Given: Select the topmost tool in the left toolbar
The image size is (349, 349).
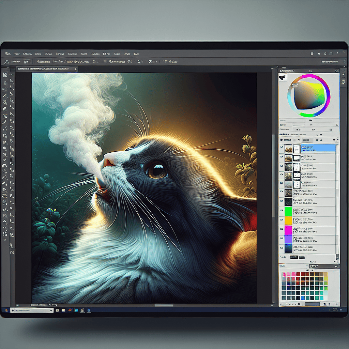Looking at the screenshot, I should [5, 75].
